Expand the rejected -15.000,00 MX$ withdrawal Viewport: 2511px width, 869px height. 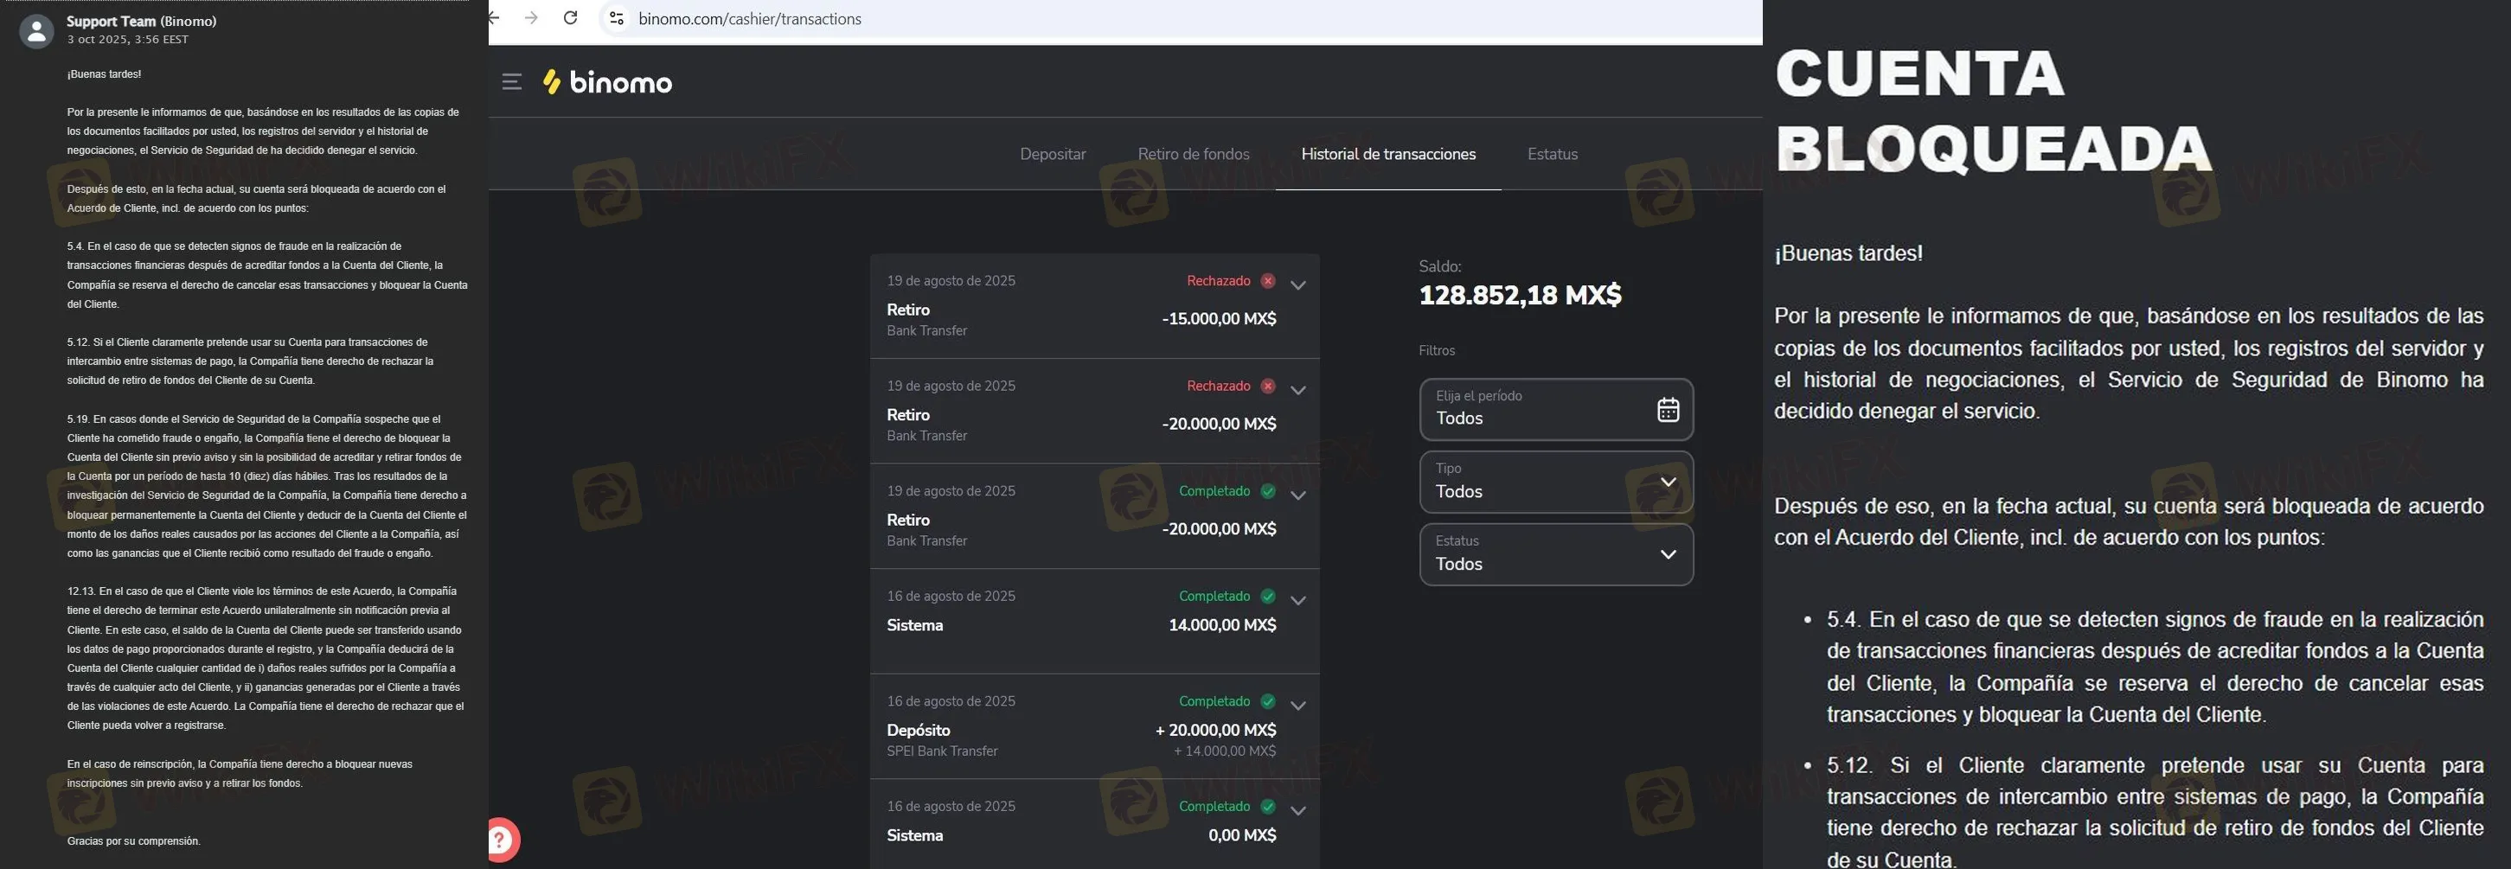pyautogui.click(x=1297, y=285)
